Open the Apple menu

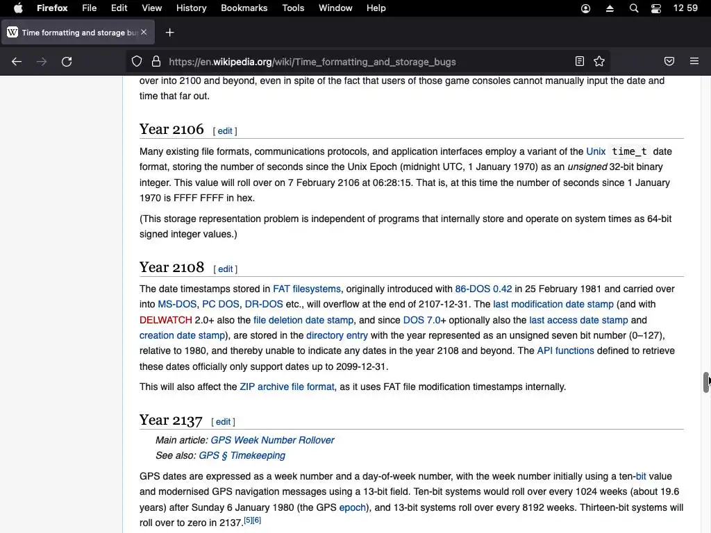[x=18, y=8]
